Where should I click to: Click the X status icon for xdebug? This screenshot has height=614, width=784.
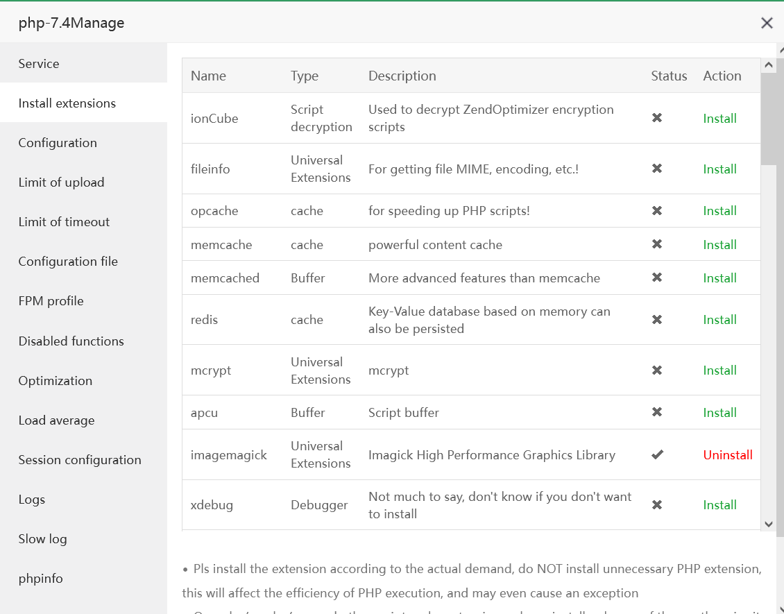tap(657, 505)
